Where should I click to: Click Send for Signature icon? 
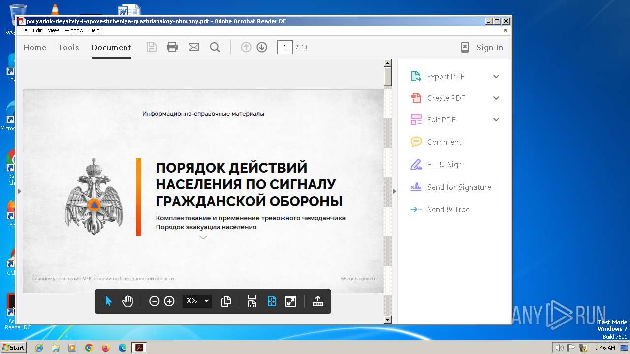416,187
